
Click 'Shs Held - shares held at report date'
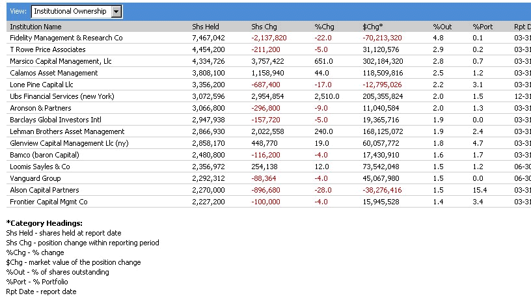coord(64,233)
